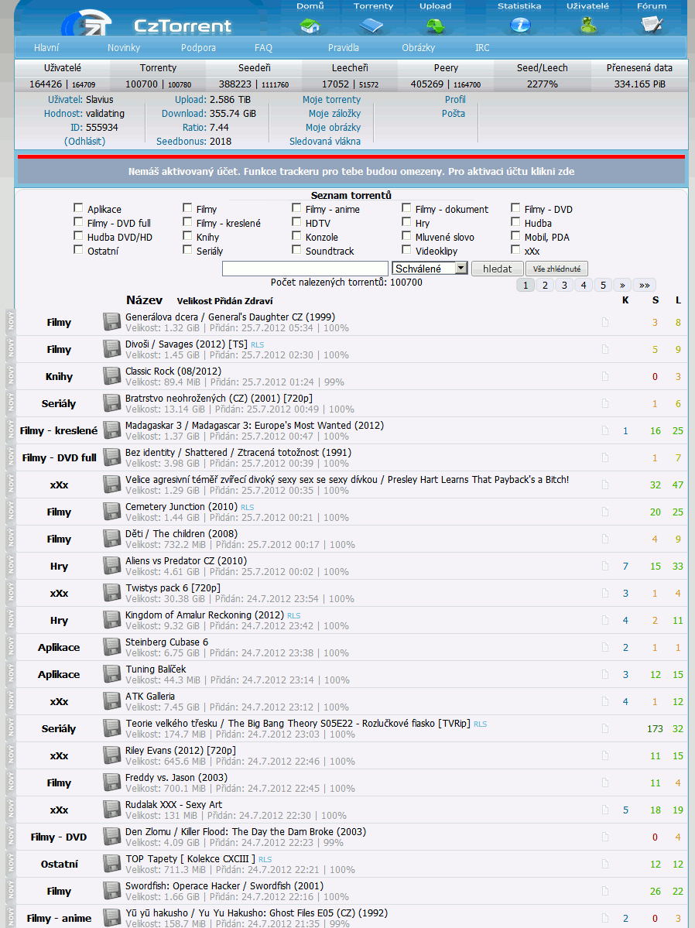The image size is (695, 928).
Task: Check the Filmy - dokument checkbox
Action: (x=406, y=207)
